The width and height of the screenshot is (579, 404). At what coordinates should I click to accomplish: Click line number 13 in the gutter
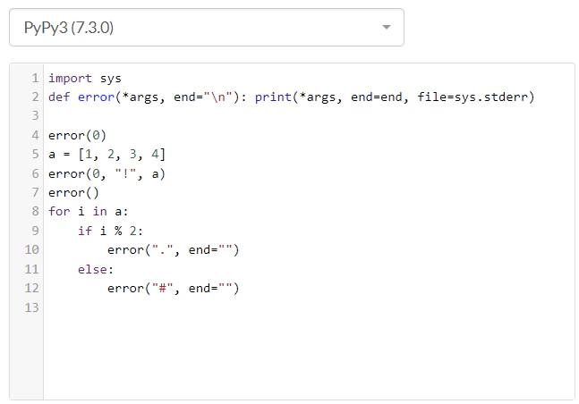pos(31,307)
